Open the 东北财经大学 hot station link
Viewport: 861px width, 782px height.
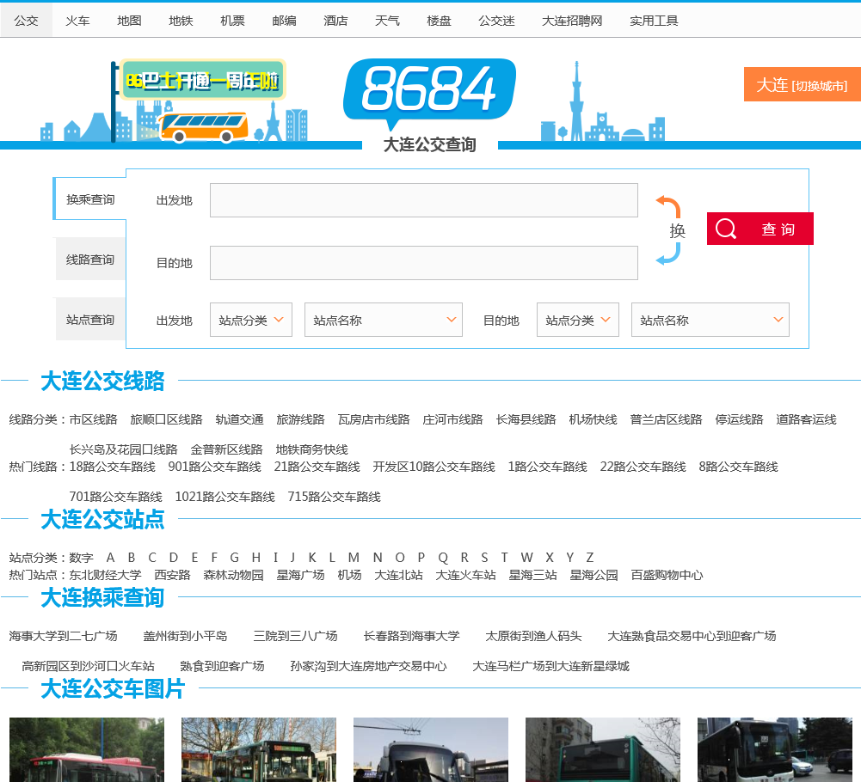tap(106, 575)
